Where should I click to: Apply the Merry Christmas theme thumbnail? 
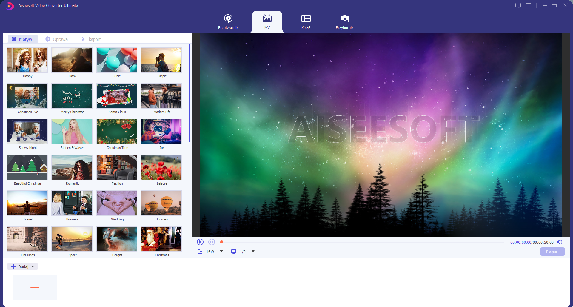point(72,96)
